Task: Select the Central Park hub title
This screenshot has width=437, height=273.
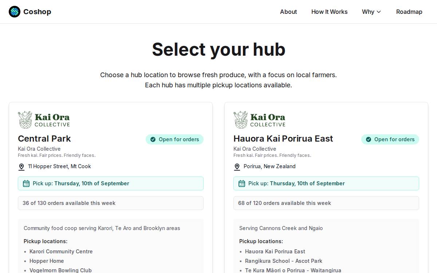Action: [x=44, y=139]
